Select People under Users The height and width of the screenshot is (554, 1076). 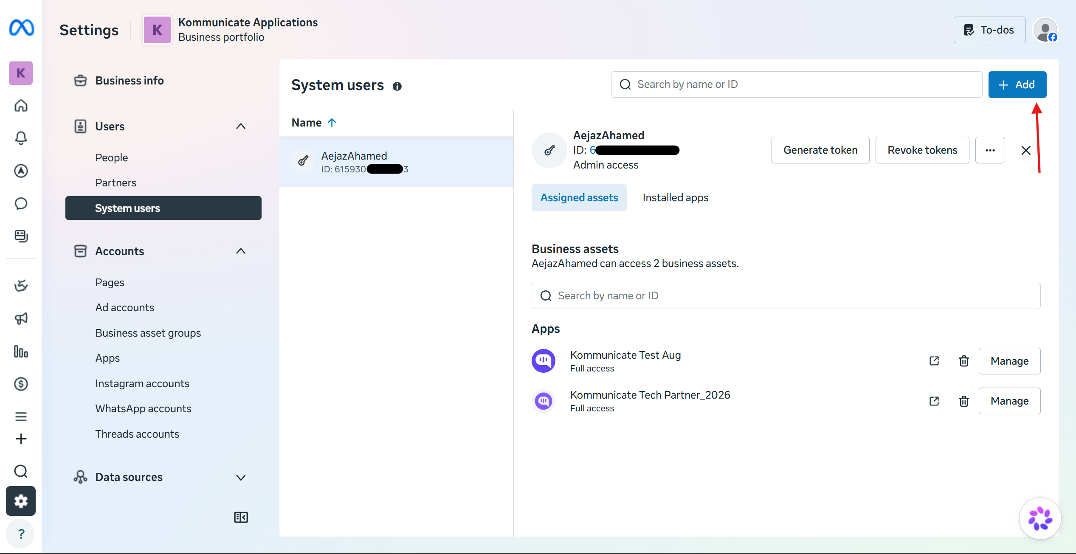tap(111, 157)
